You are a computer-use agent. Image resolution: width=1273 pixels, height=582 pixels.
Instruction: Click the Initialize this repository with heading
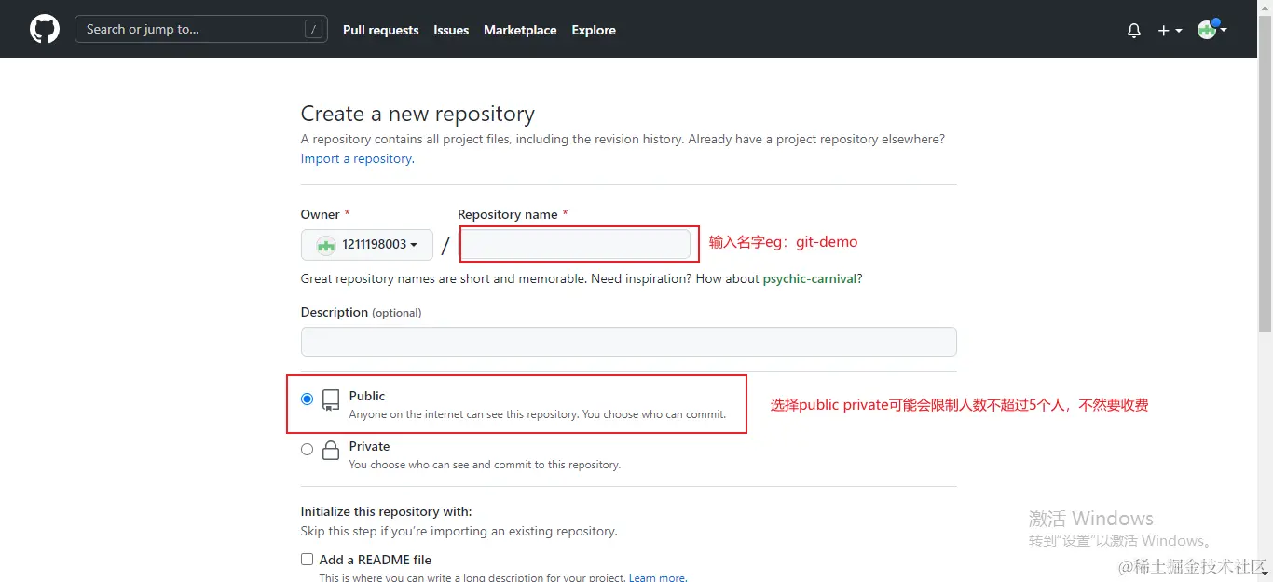pyautogui.click(x=386, y=511)
